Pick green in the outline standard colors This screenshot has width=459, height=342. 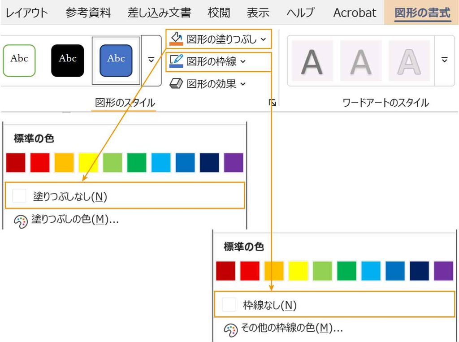coord(347,271)
